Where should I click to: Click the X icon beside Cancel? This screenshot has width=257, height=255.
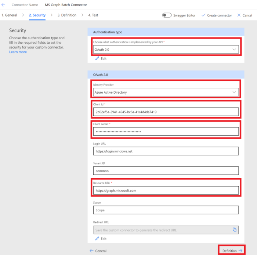[239, 15]
